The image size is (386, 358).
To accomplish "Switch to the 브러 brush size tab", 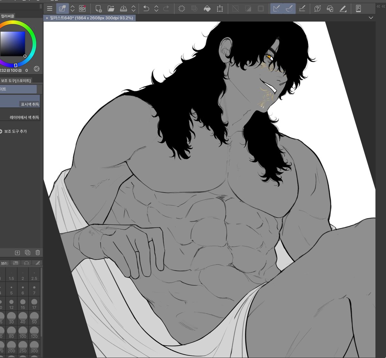I will [4, 263].
